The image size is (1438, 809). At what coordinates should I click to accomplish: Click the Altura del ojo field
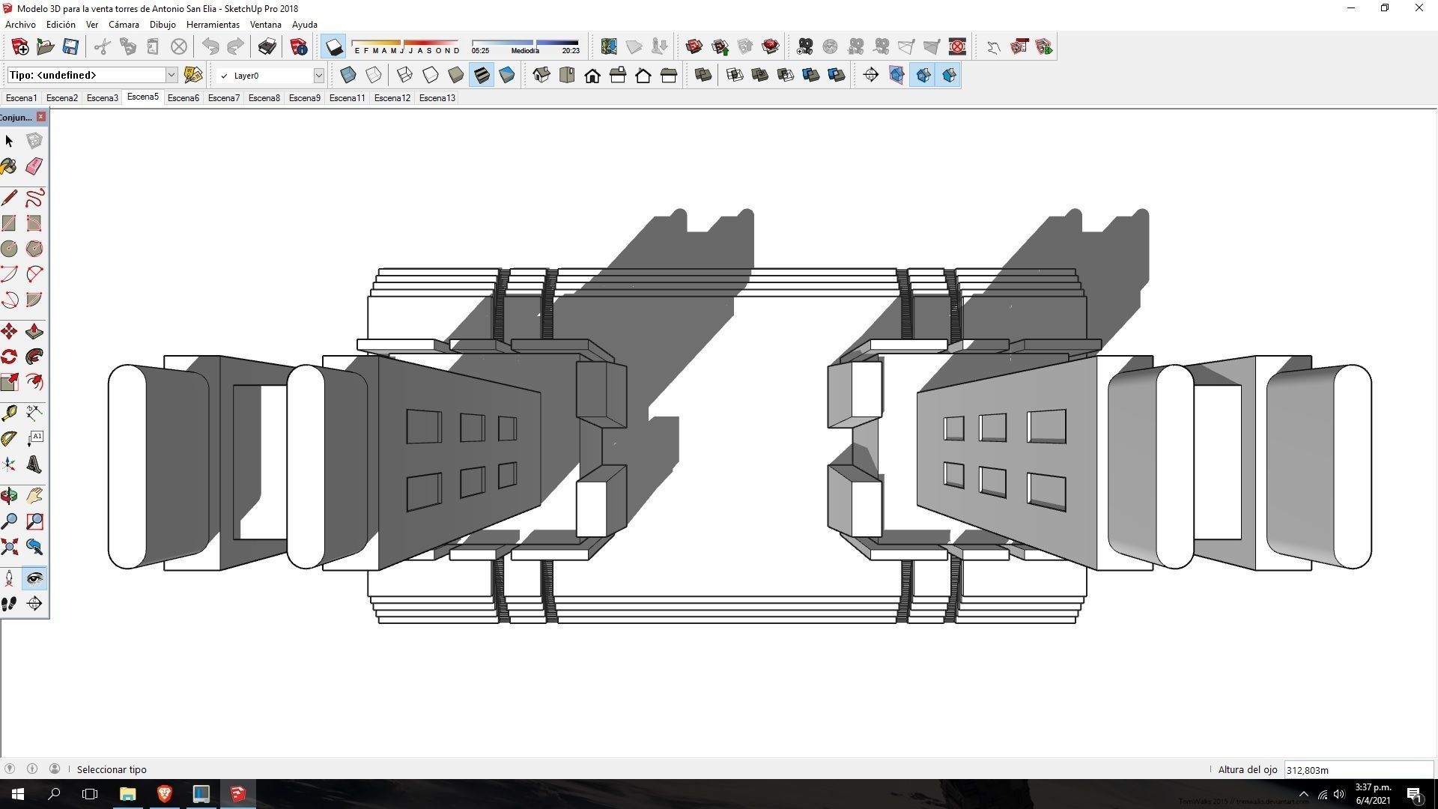point(1357,770)
